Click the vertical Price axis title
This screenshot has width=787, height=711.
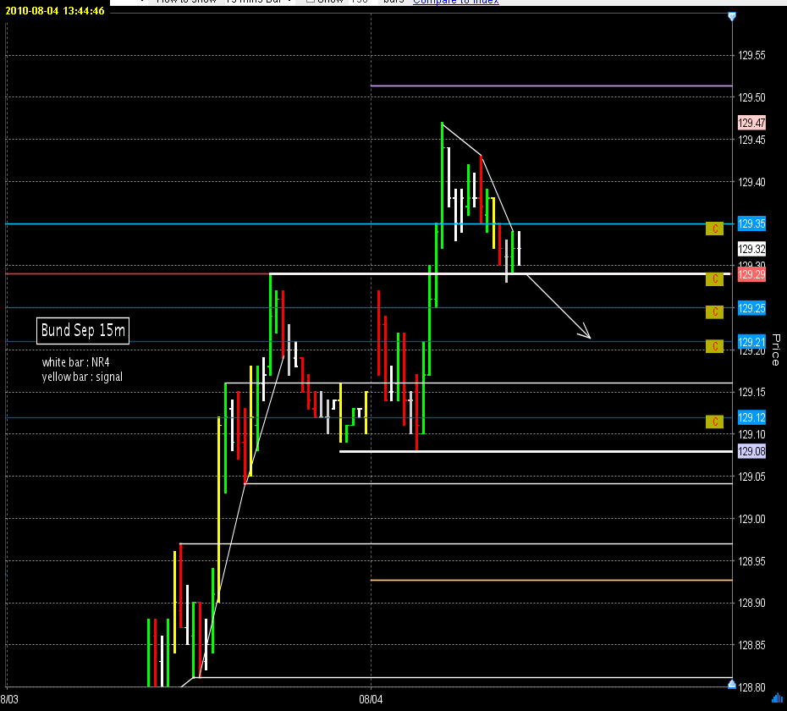[x=776, y=350]
